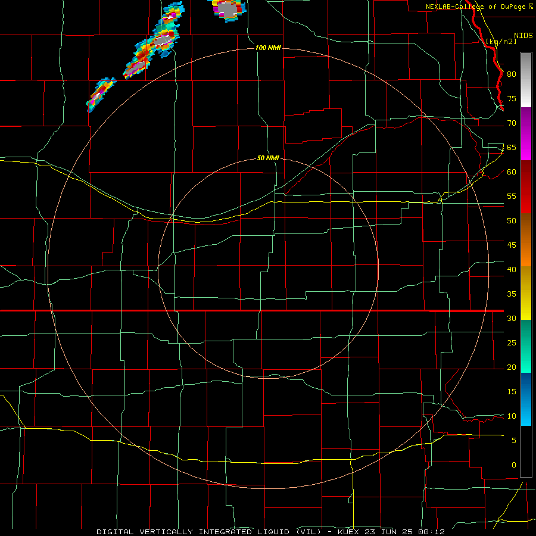Click the 80 value on the color scale

[512, 74]
